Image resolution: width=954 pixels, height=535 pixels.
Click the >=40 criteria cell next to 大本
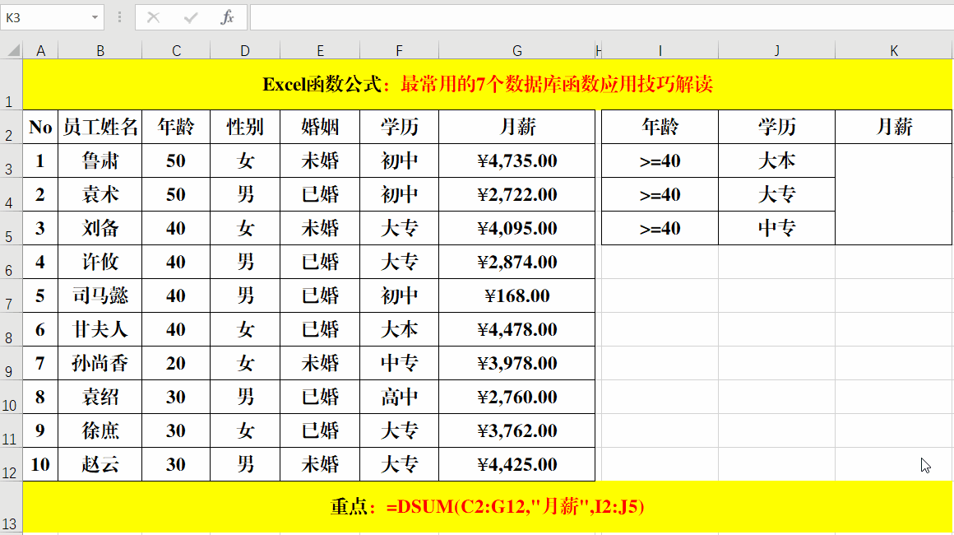click(659, 160)
